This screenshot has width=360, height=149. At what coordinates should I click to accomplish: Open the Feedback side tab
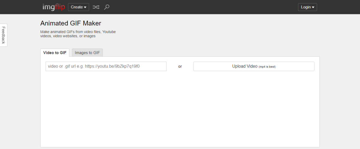click(x=4, y=35)
